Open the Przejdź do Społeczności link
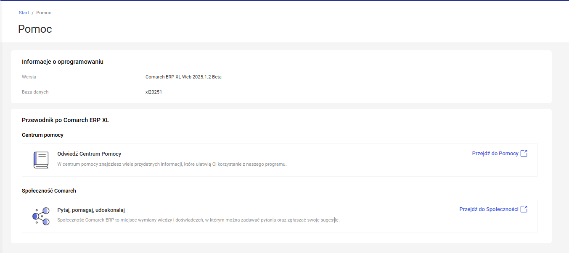 (489, 209)
